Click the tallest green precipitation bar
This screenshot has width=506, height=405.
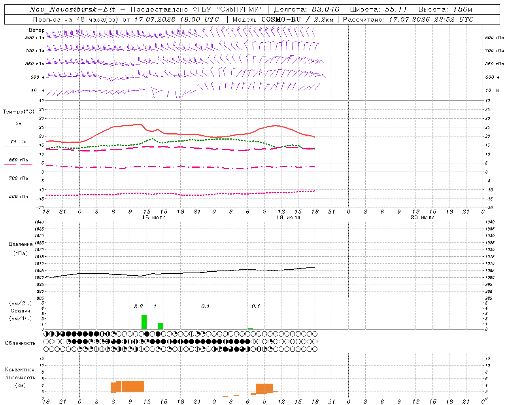point(144,322)
